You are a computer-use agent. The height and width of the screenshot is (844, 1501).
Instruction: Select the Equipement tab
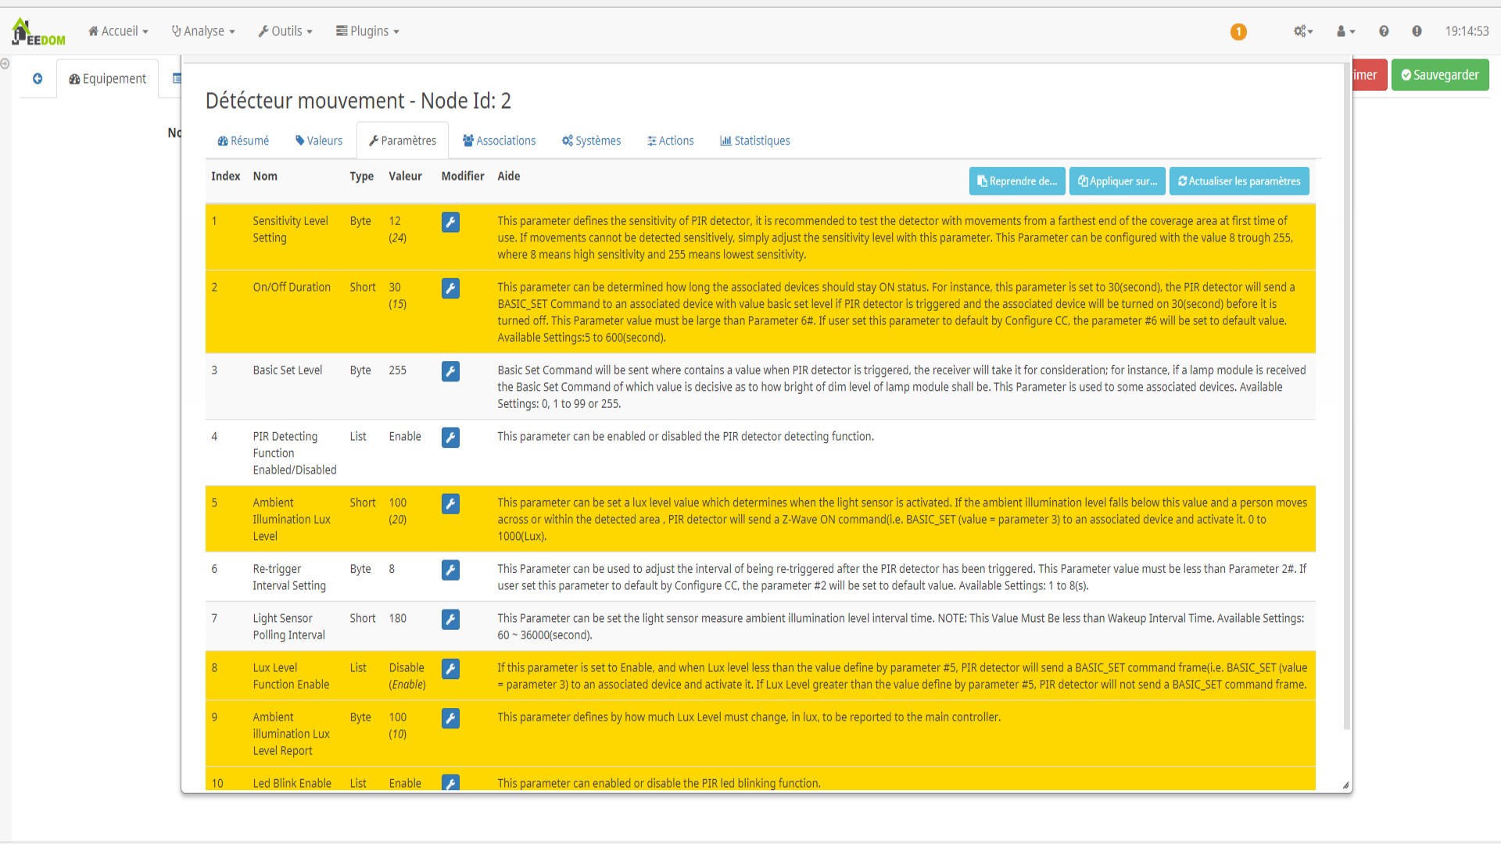click(108, 78)
